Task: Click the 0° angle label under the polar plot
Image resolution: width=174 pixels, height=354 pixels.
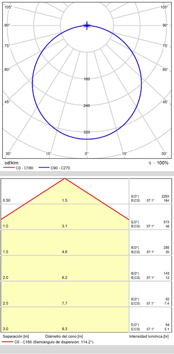Action: click(87, 154)
